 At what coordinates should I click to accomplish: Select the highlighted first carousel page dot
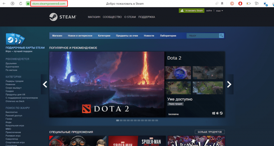click(x=117, y=120)
